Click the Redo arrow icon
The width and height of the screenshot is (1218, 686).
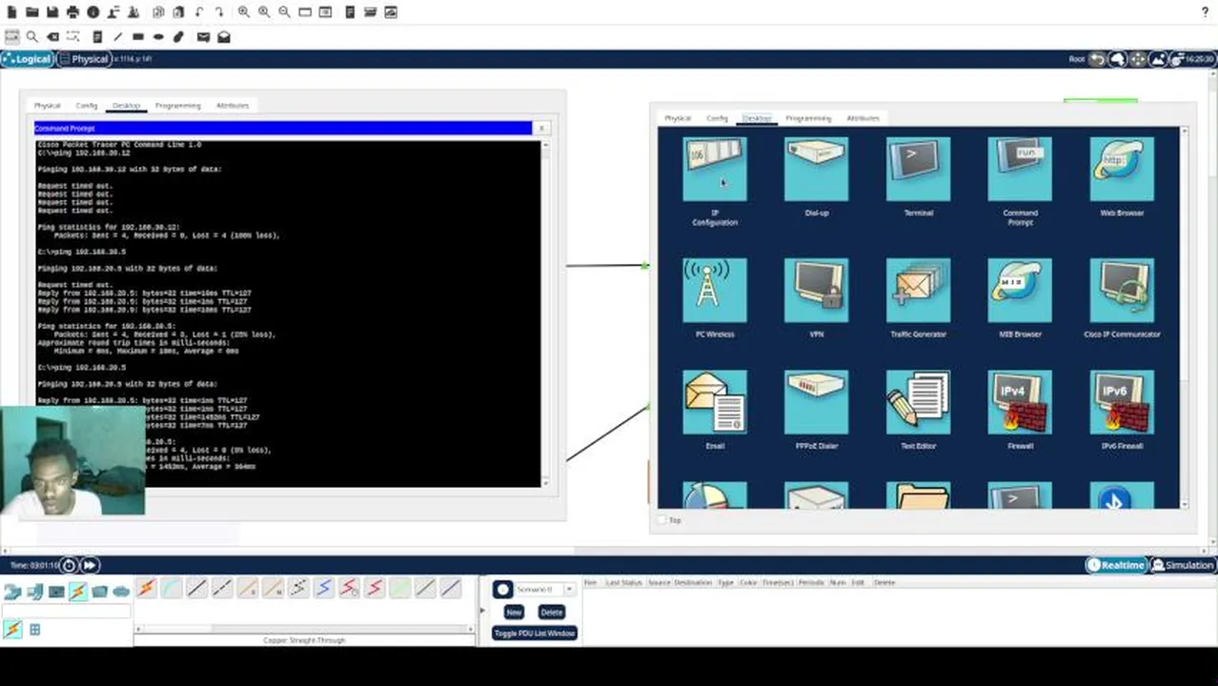[219, 12]
